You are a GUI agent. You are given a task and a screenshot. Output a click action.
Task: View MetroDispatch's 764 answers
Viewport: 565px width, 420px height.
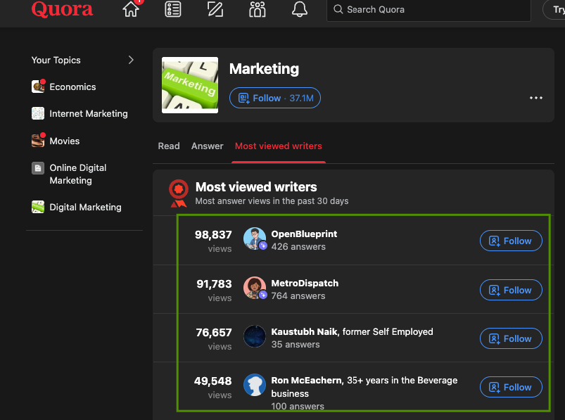(298, 296)
